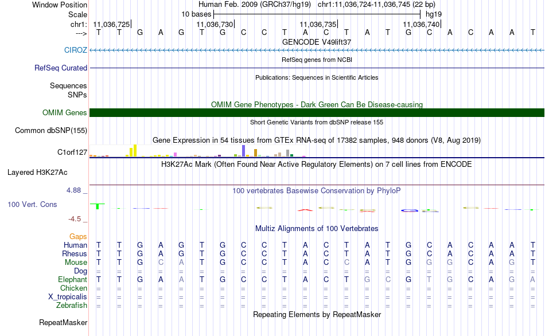
Task: Click the GTEx 'Gene Expression in 54 tissues' title
Action: pos(317,140)
